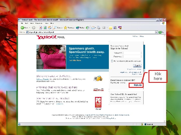This screenshot has height=135, width=181.
Task: Click into the Password field
Action: tap(132, 56)
